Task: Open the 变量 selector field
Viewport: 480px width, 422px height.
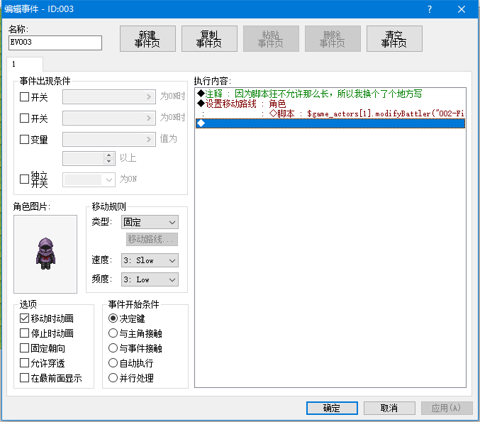Action: coord(109,139)
